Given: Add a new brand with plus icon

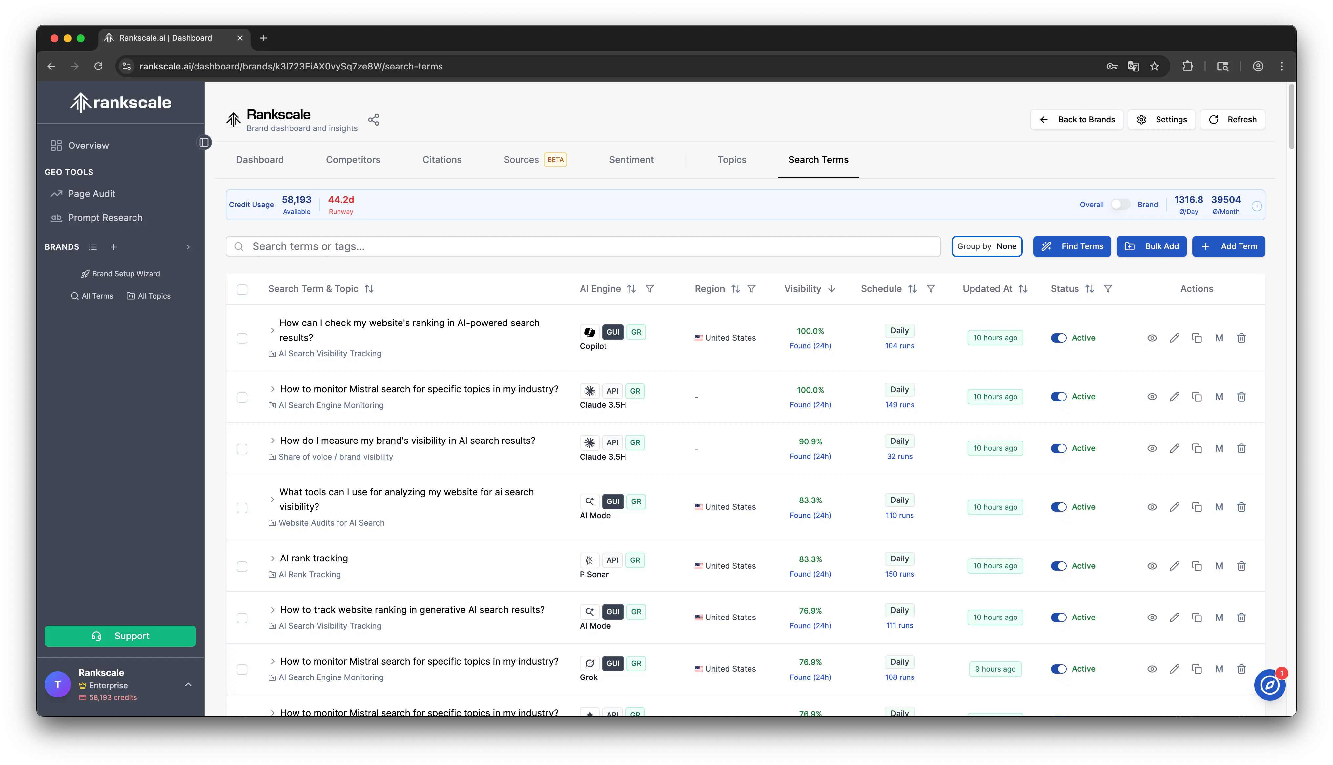Looking at the screenshot, I should click(113, 247).
